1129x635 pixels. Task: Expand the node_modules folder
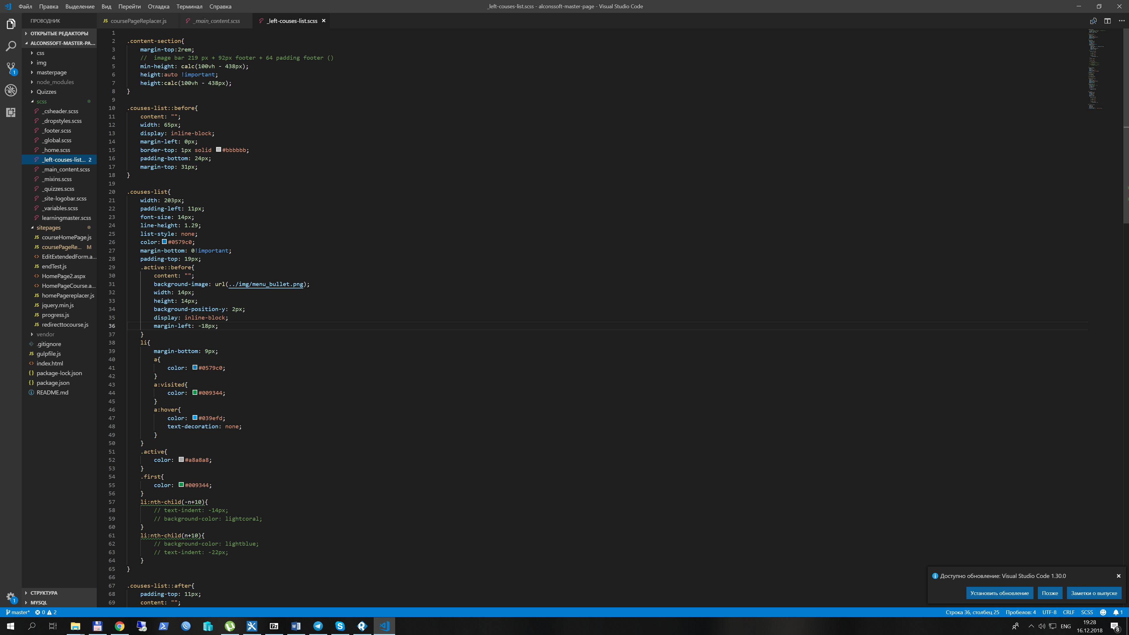55,82
